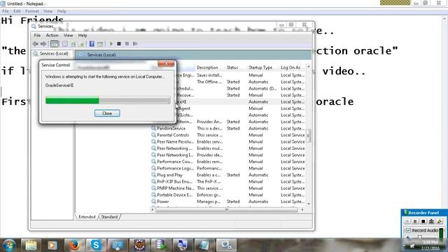Click the highlighter icon in Recorder Panel
Viewport: 448px width, 252px height.
coord(440,221)
